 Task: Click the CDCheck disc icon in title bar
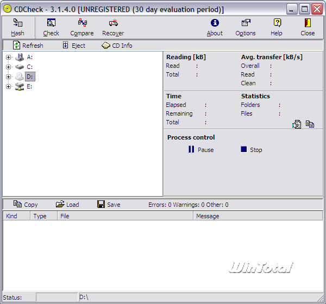(8, 9)
